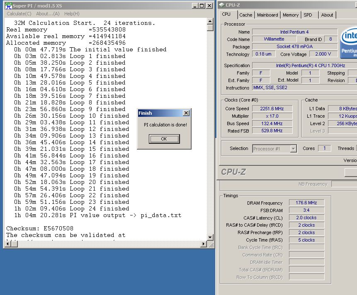357x295 pixels.
Task: Click the Level 2 cache value 256 KBytes
Action: pos(342,123)
